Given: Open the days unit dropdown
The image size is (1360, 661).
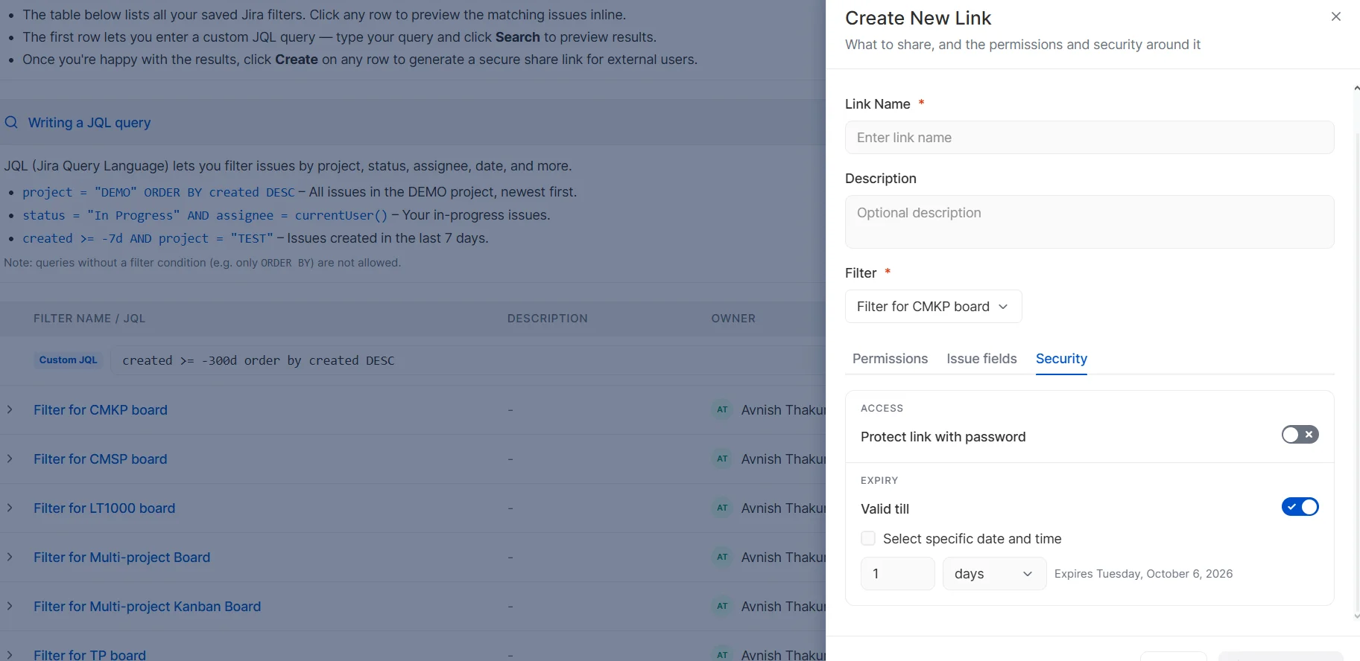Looking at the screenshot, I should [x=994, y=574].
